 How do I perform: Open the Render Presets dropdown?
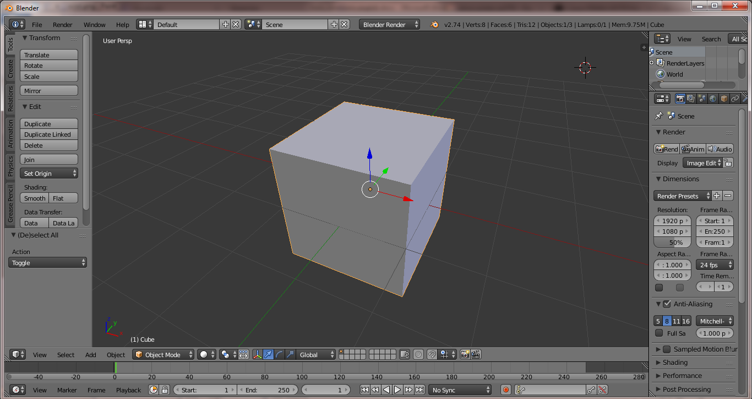[x=683, y=196]
